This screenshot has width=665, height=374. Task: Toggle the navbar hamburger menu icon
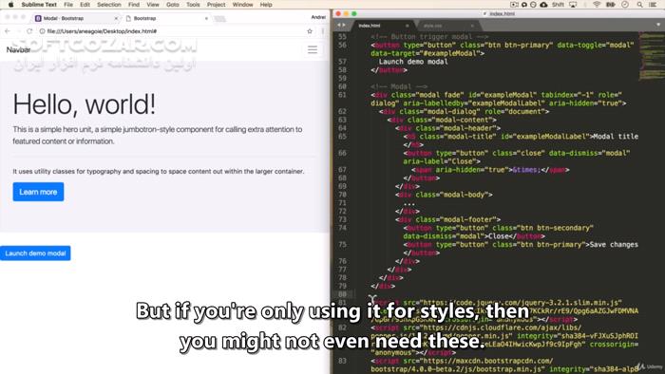pyautogui.click(x=313, y=50)
